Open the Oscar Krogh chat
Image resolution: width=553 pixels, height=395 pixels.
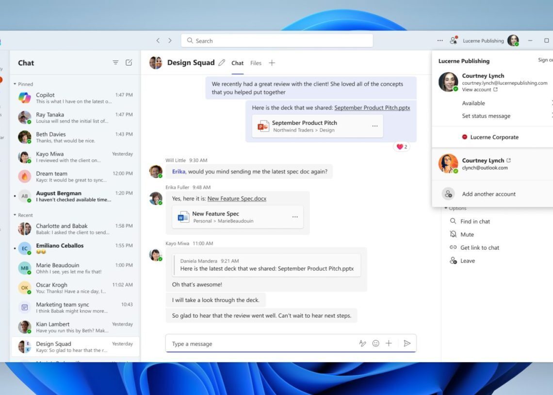(x=76, y=287)
